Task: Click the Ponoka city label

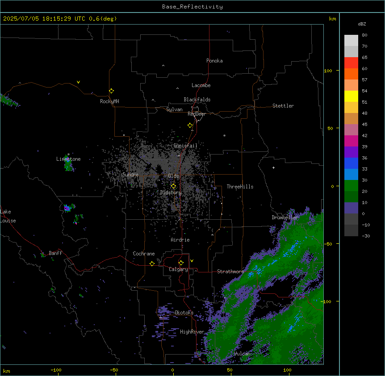Action: 214,61
